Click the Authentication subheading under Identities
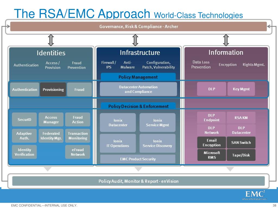This screenshot has height=208, width=278. click(x=26, y=65)
